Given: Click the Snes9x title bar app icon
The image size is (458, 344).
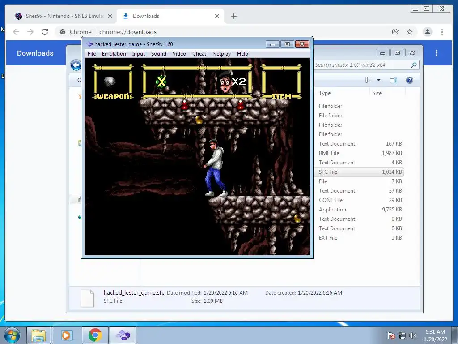Looking at the screenshot, I should [89, 44].
